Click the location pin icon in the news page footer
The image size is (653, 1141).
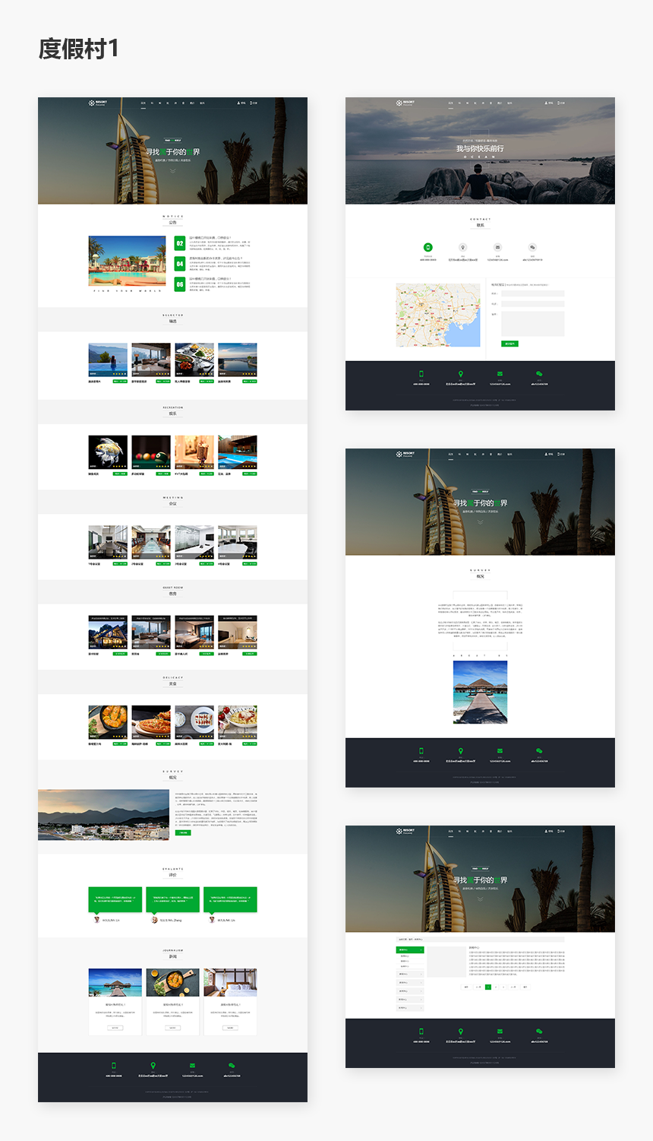[x=461, y=1032]
